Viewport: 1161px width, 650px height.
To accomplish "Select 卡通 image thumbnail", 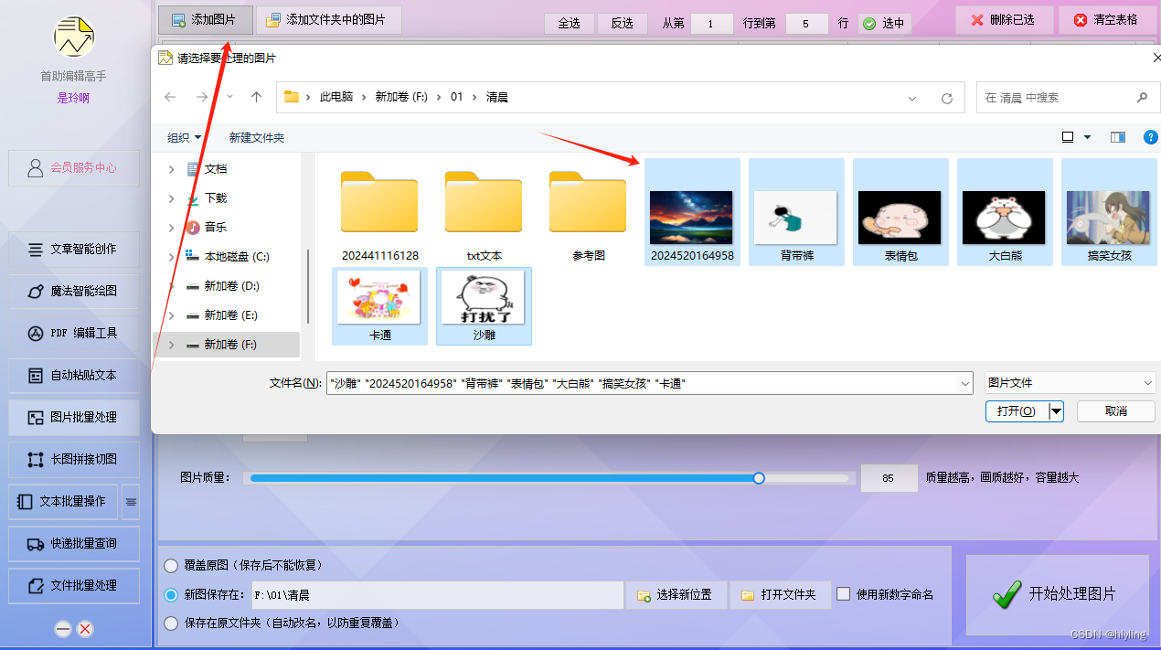I will pyautogui.click(x=379, y=306).
